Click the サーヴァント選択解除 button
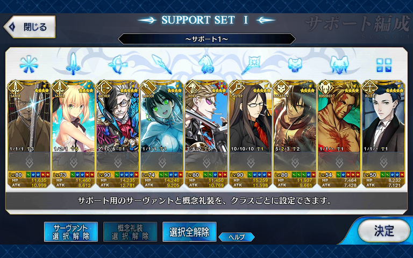 coord(71,232)
